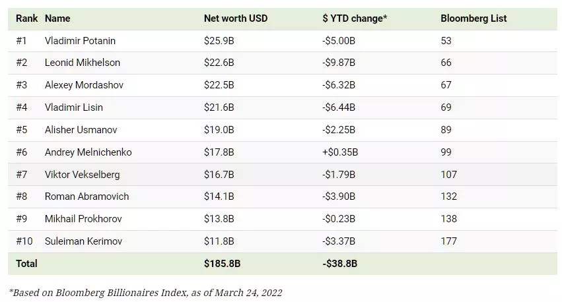Click the Bloomberg Billionaires Index footnote
Viewport: 562px width, 302px height.
pyautogui.click(x=145, y=292)
